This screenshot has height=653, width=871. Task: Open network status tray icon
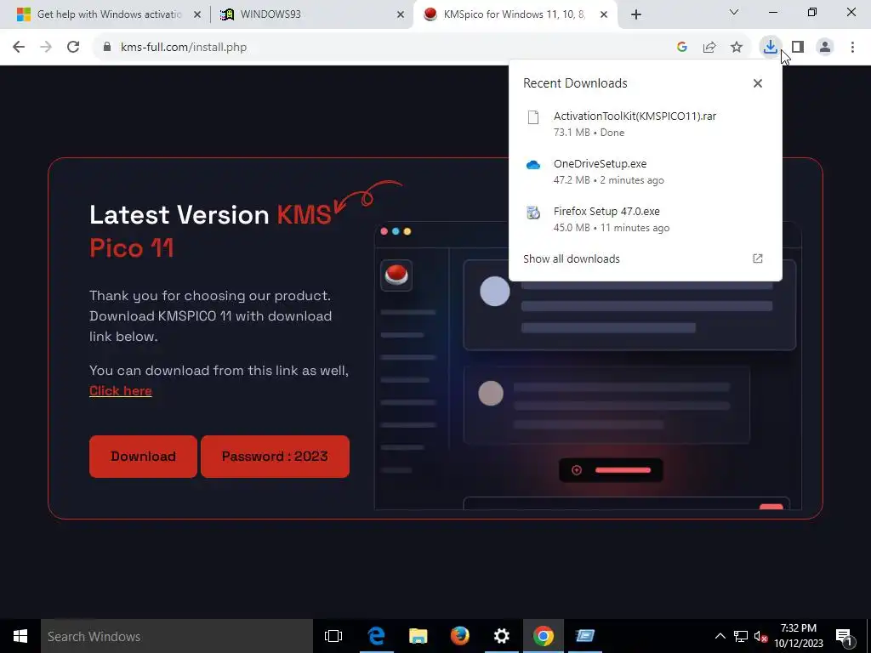click(x=741, y=636)
